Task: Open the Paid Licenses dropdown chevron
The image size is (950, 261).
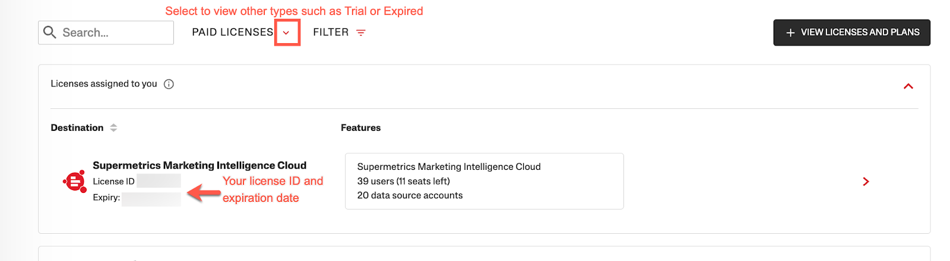Action: (x=287, y=33)
